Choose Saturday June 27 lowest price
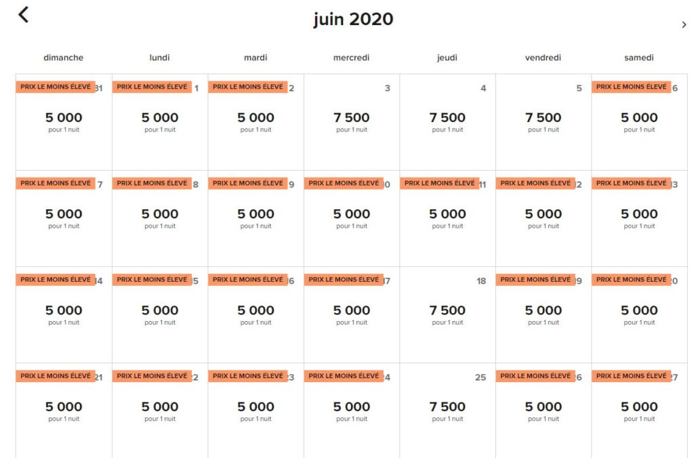This screenshot has height=458, width=694. [639, 411]
